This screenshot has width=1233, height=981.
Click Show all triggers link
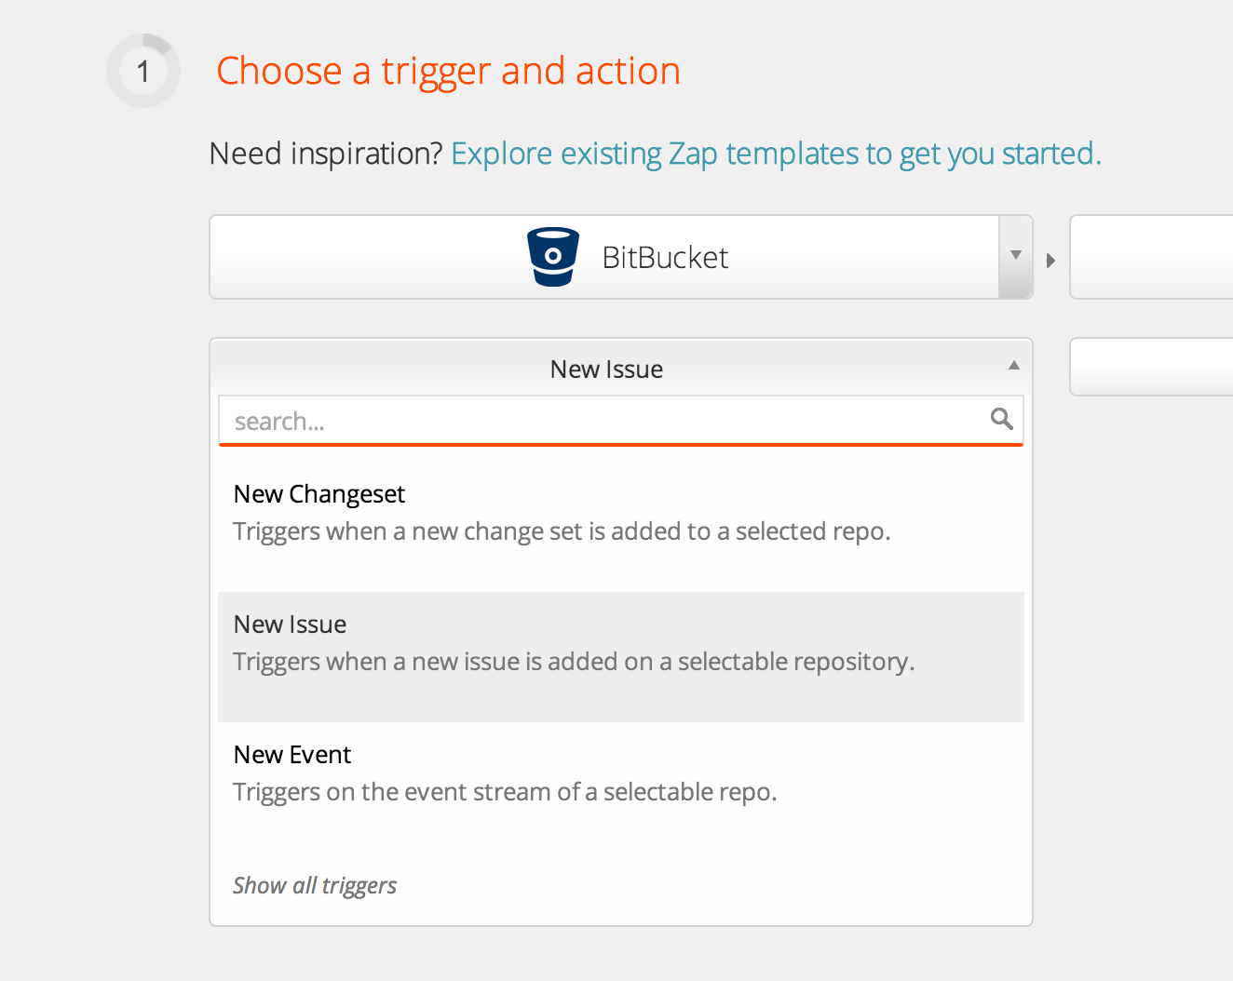pos(315,885)
